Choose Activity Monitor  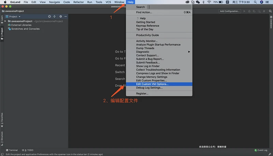tap(159, 41)
